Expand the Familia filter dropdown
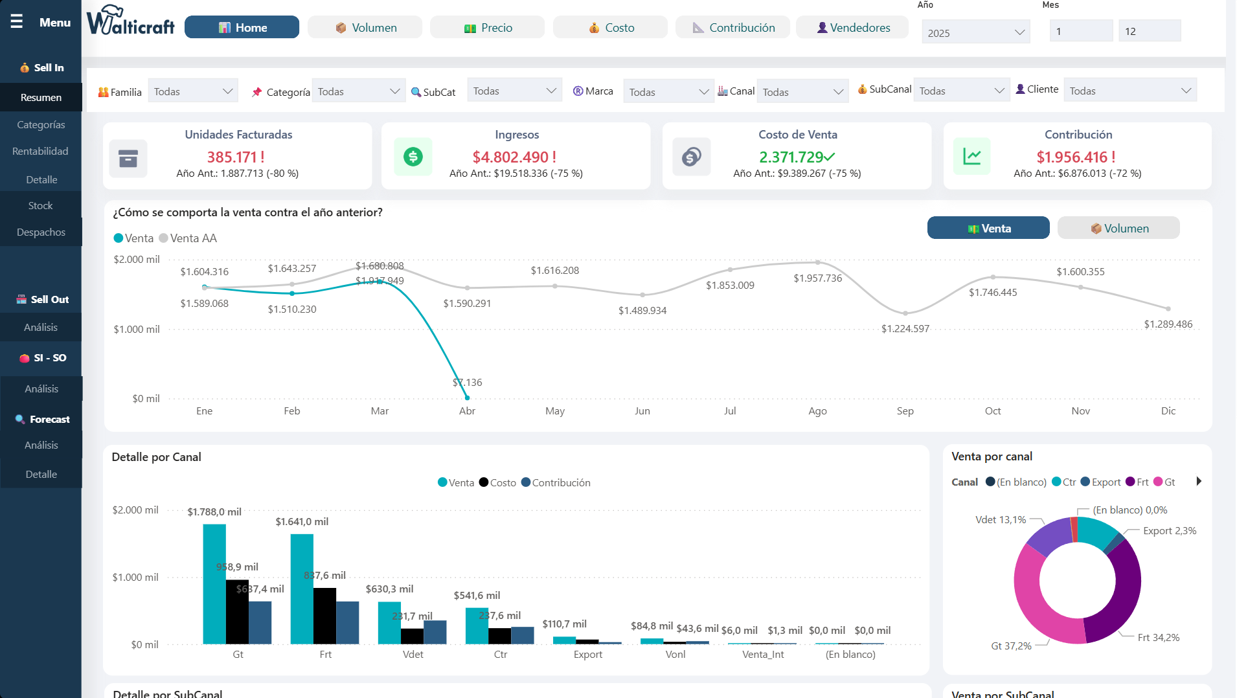This screenshot has height=698, width=1237. (192, 90)
